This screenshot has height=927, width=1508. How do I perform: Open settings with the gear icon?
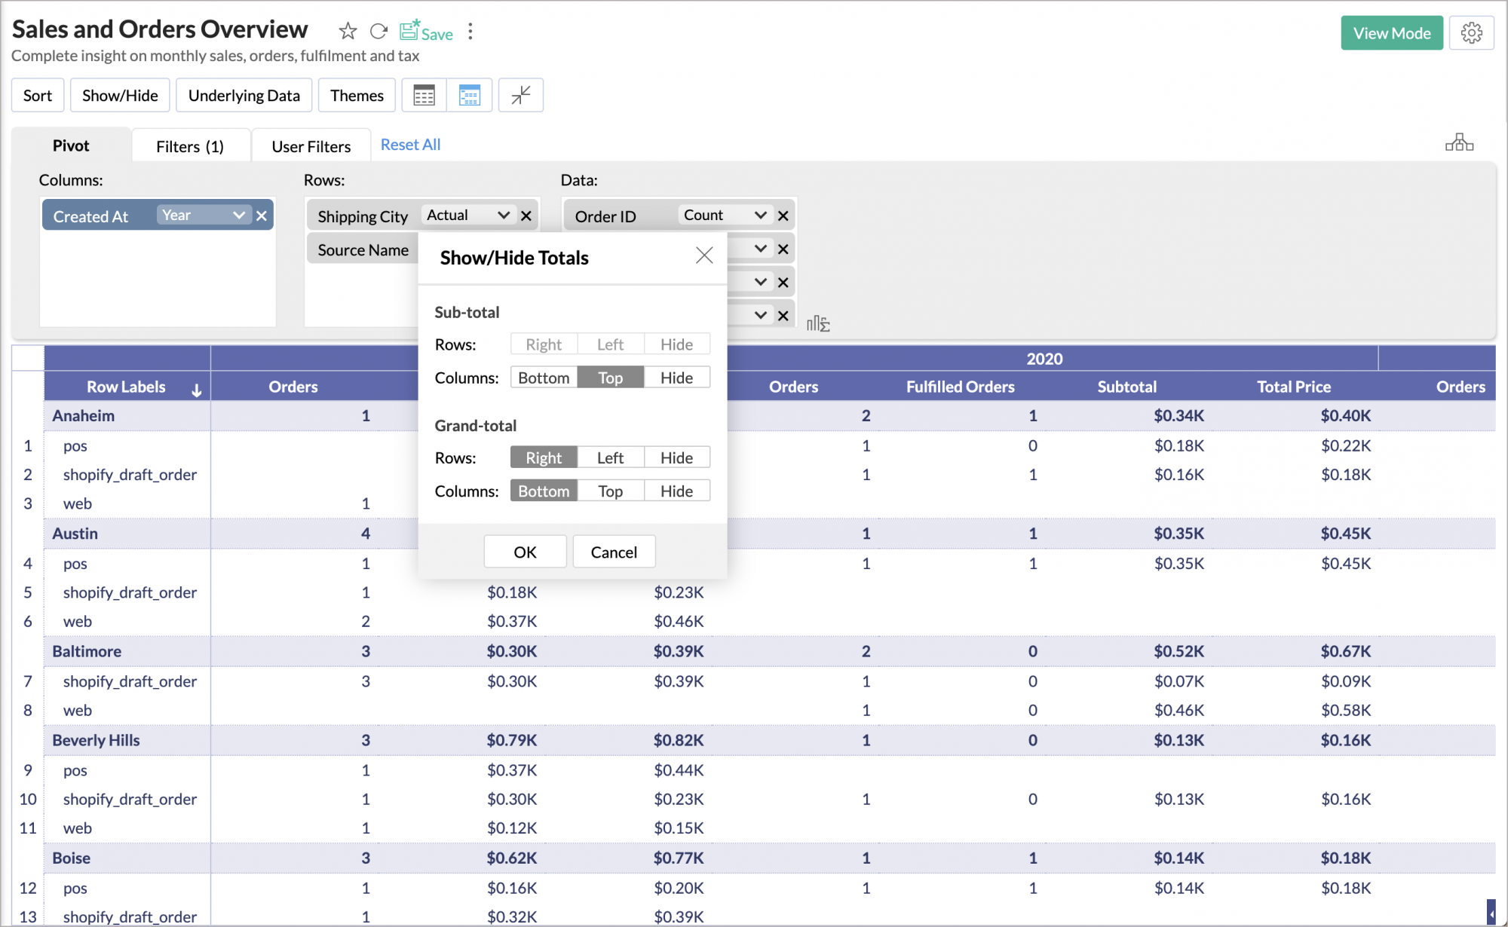coord(1471,33)
